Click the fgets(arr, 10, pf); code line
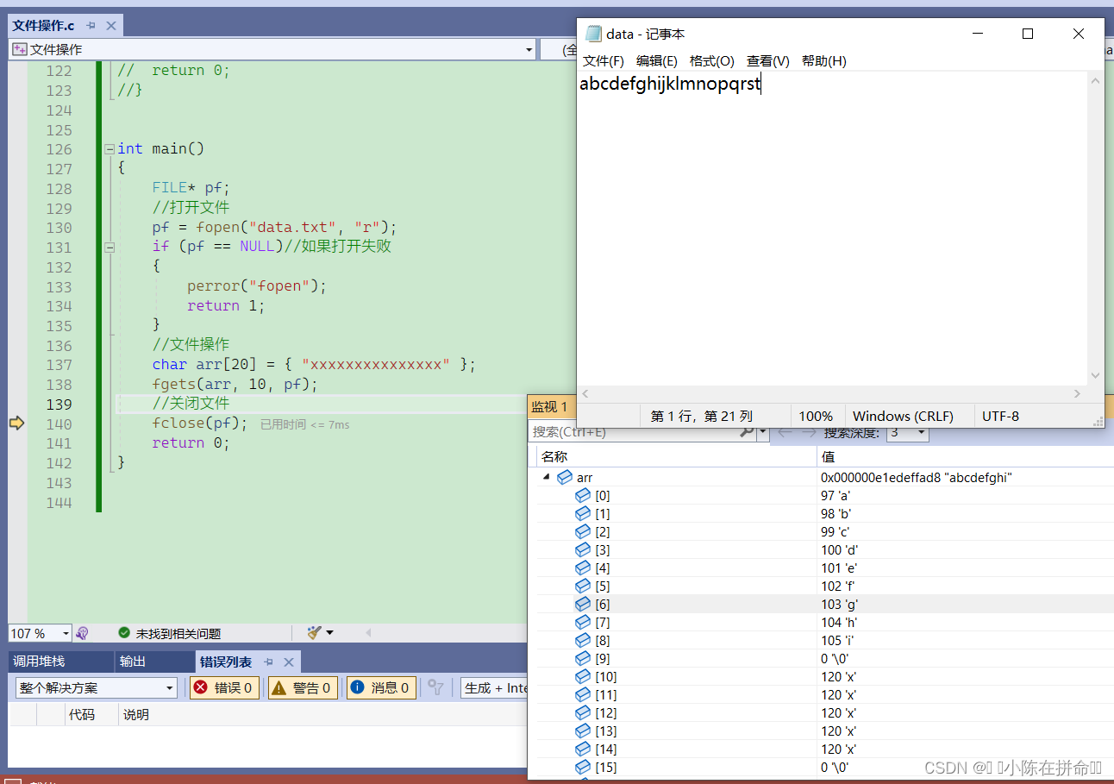The width and height of the screenshot is (1114, 784). point(235,384)
